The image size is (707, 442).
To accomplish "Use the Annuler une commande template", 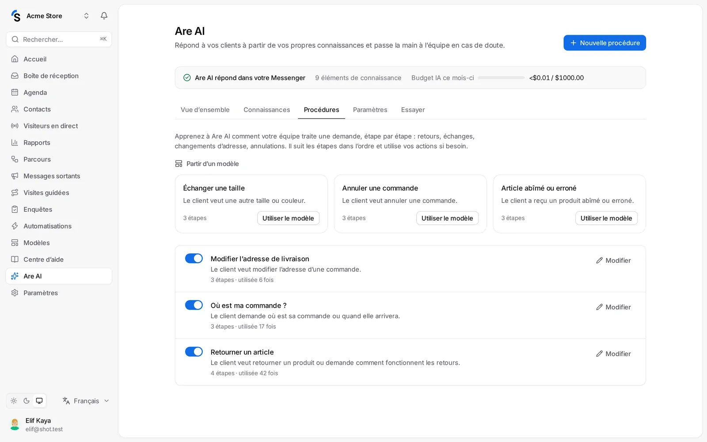I will (447, 218).
